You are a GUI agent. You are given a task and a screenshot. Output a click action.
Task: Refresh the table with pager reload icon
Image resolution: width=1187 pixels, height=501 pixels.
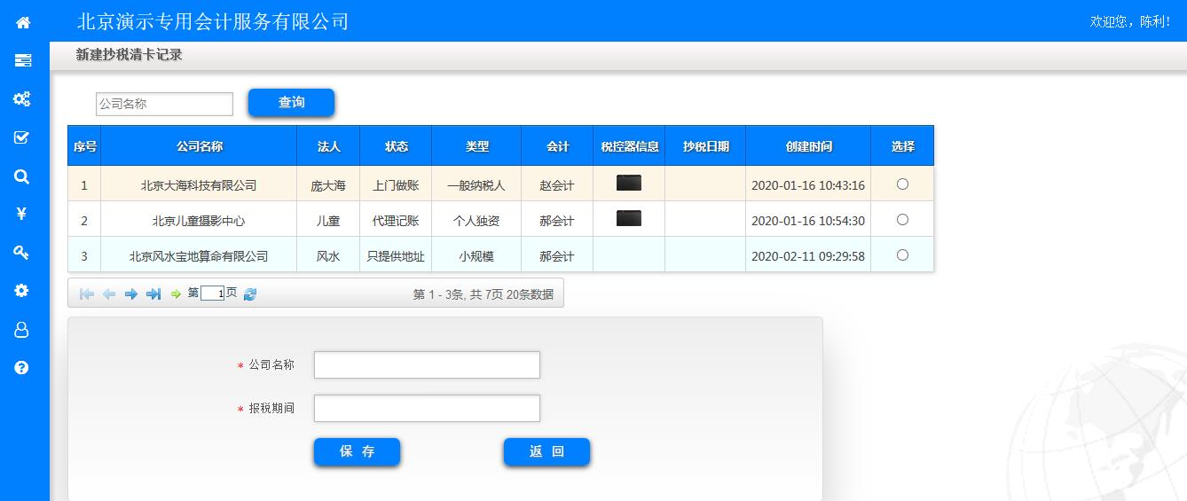[250, 294]
